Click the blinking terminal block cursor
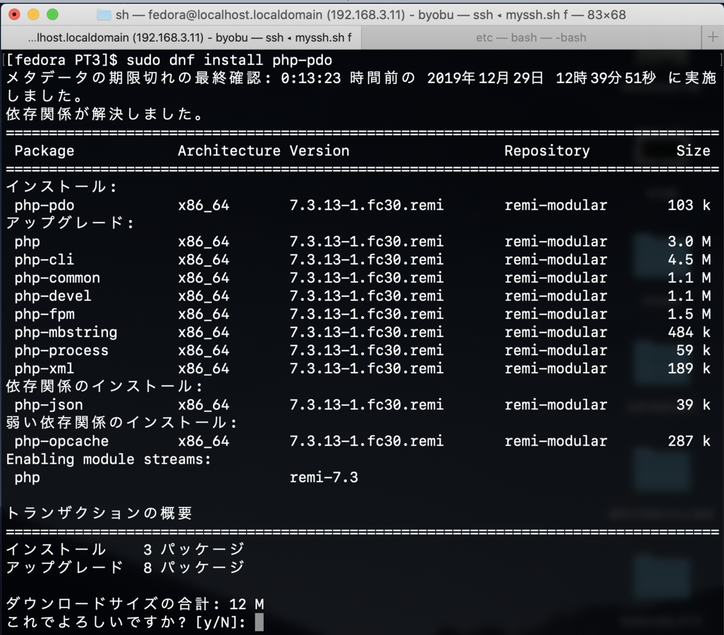Image resolution: width=724 pixels, height=635 pixels. [259, 623]
